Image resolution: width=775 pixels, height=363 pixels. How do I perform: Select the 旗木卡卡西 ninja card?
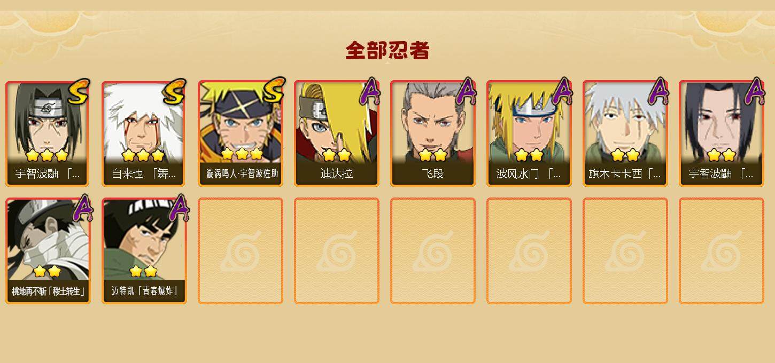coord(625,133)
